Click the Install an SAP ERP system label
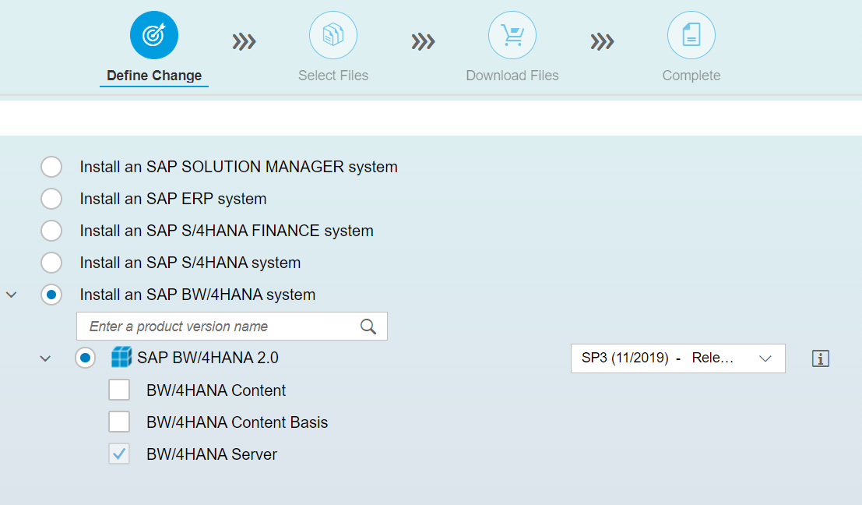The width and height of the screenshot is (862, 505). [x=173, y=199]
